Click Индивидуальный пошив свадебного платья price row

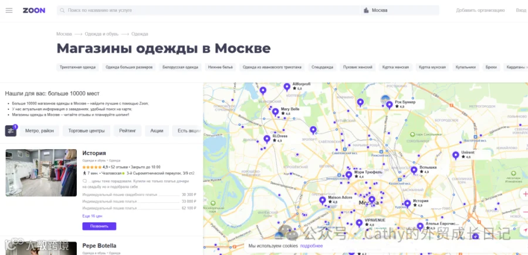139,195
